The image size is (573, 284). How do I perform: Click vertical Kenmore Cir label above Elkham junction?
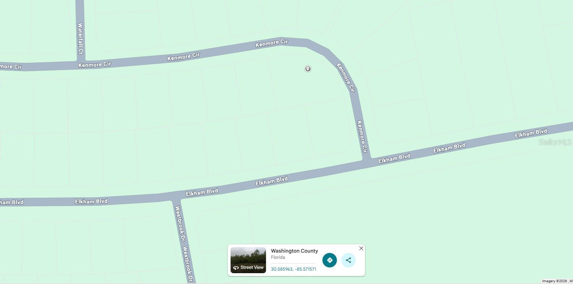tap(362, 136)
